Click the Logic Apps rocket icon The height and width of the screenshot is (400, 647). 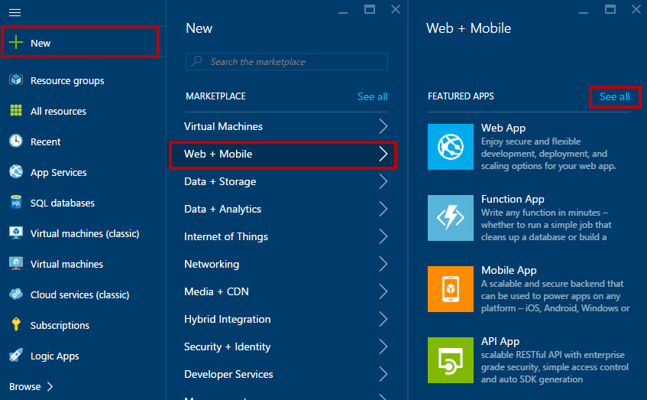click(16, 355)
